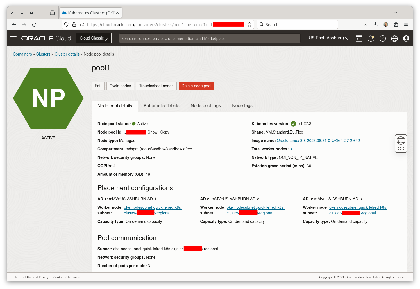Click the Cycle nodes button

(x=120, y=86)
